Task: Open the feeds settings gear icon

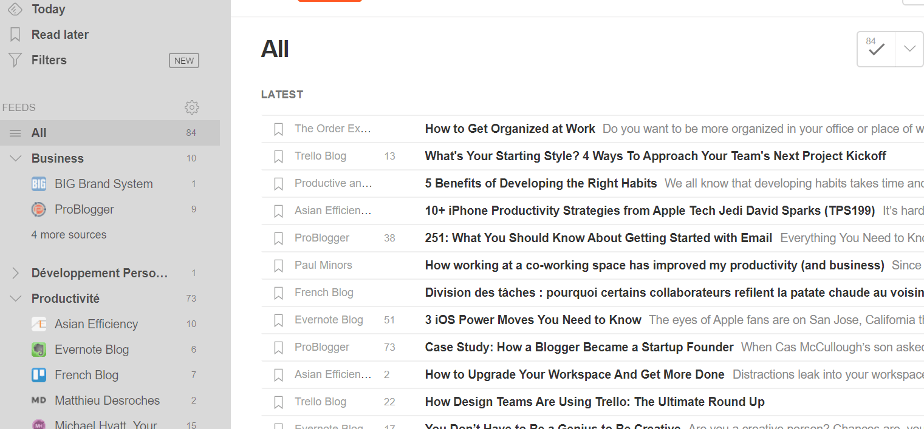Action: [192, 107]
